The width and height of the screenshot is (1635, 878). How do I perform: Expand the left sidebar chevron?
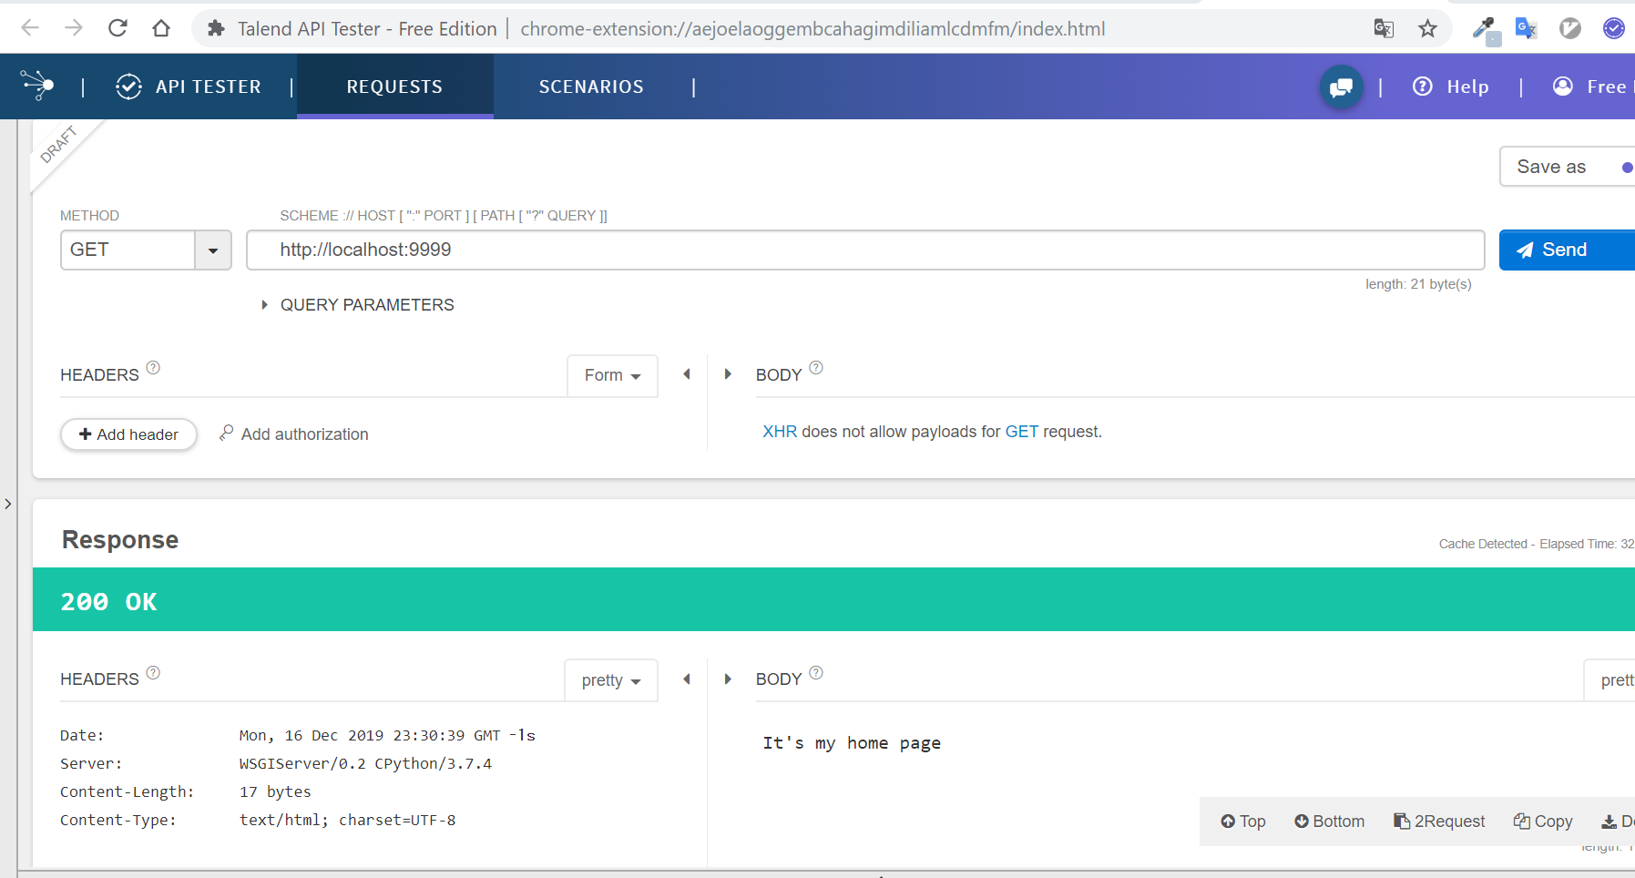click(8, 504)
